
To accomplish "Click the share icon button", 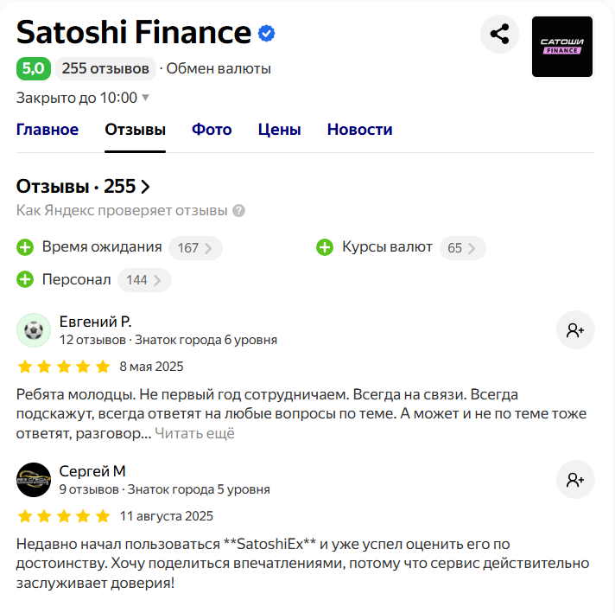I will (x=499, y=35).
